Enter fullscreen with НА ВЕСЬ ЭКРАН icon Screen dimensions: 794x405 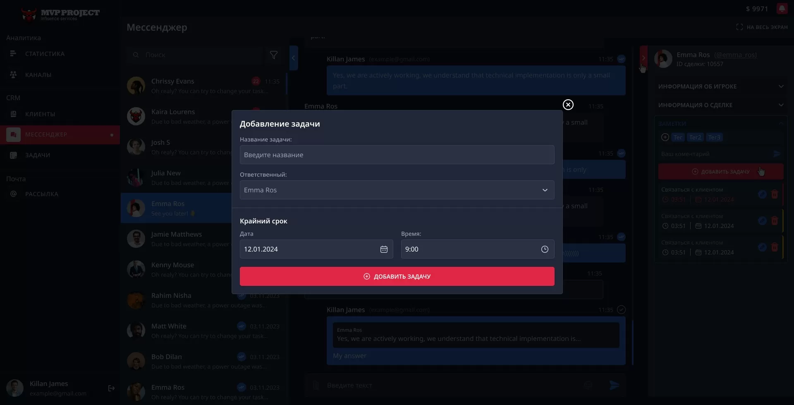click(740, 26)
